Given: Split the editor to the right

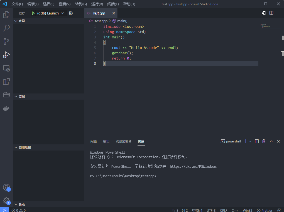Looking at the screenshot, I should [x=271, y=13].
